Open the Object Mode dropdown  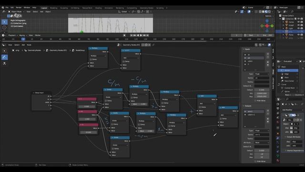coord(16,11)
